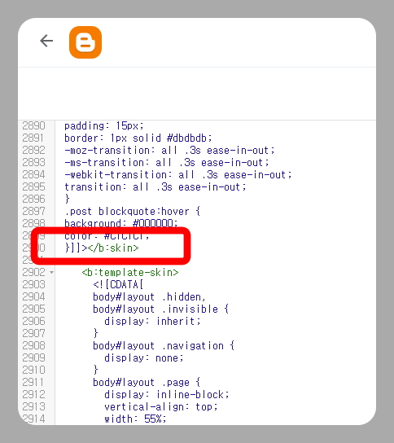Select line number 2907 in gutter
This screenshot has width=394, height=443.
click(x=33, y=333)
